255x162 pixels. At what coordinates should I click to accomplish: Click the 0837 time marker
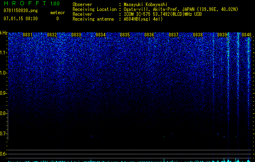point(174,35)
